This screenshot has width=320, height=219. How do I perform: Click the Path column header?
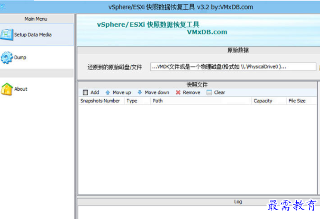click(x=201, y=101)
